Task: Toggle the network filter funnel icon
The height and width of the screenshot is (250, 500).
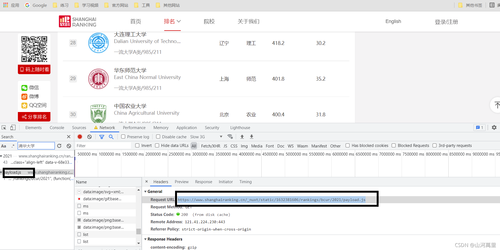Action: tap(102, 137)
